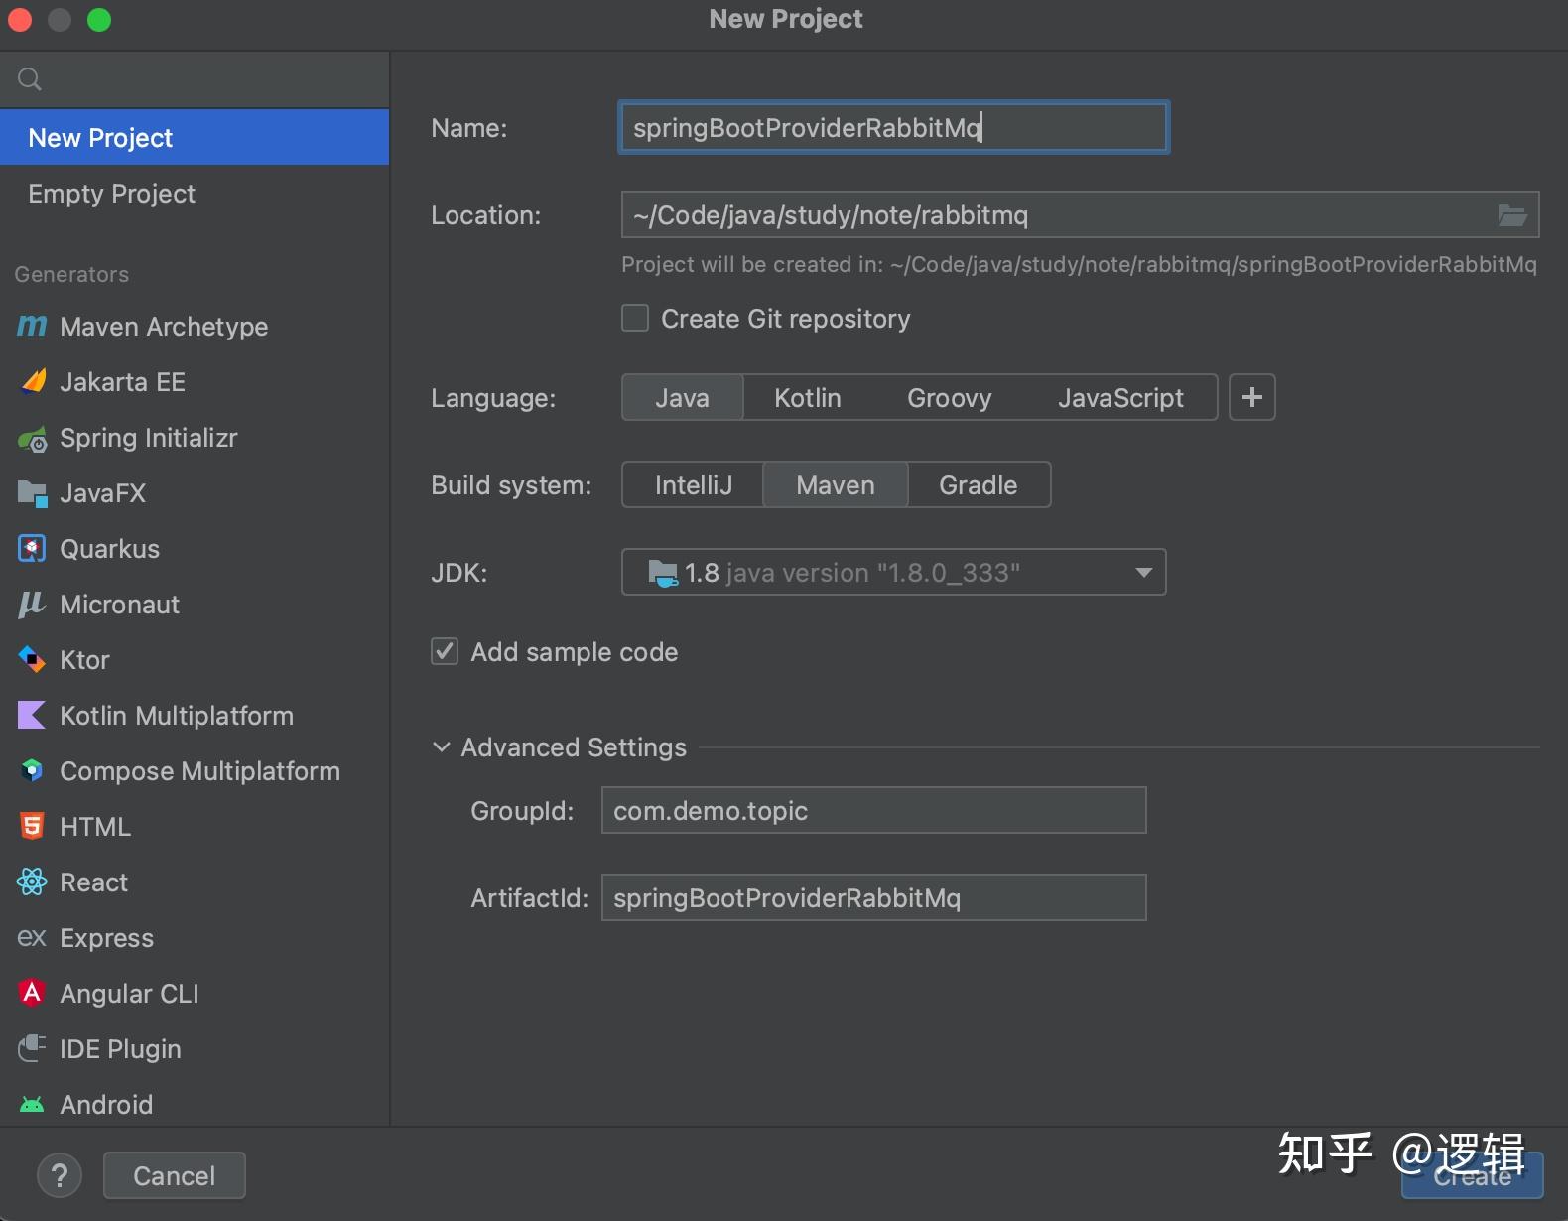Click the JavaFX icon
The image size is (1568, 1221).
tap(33, 493)
